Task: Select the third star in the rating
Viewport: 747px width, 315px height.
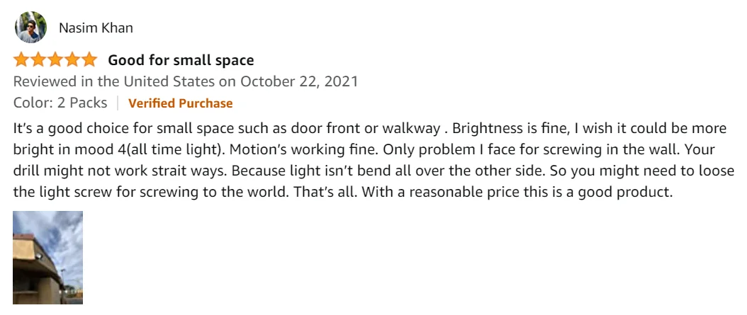Action: point(55,59)
